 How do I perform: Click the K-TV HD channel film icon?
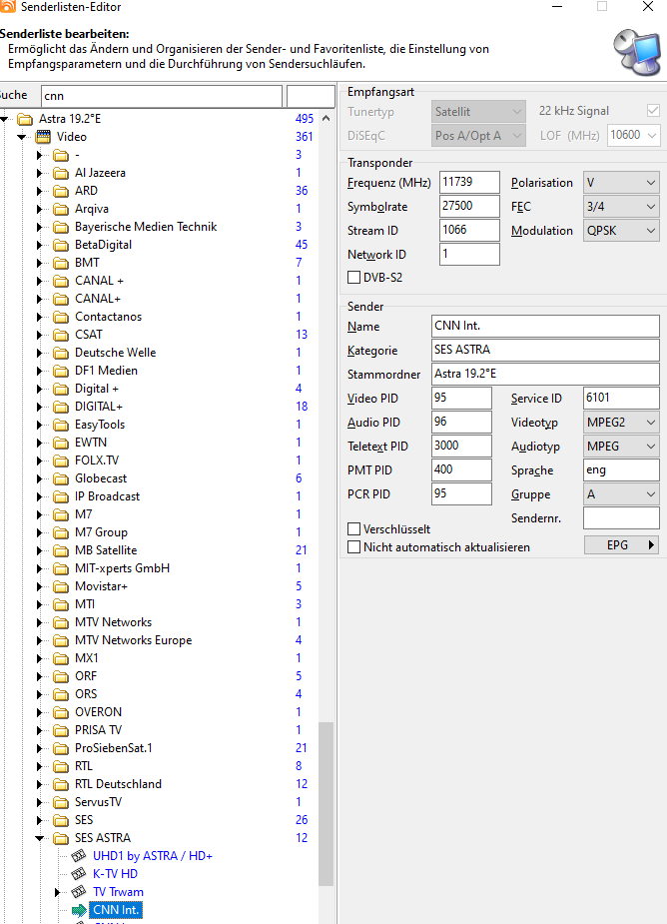point(79,874)
